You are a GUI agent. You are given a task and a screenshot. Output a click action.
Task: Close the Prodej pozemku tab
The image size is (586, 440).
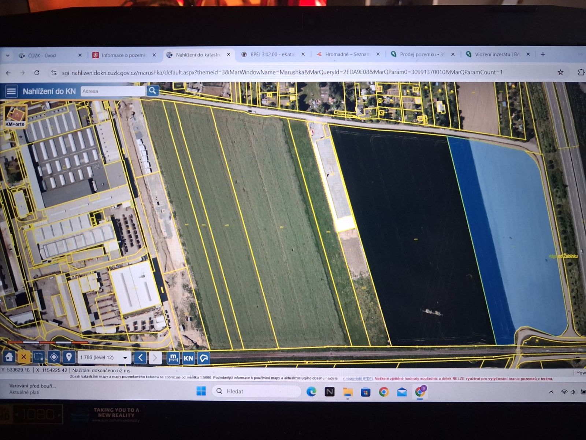pyautogui.click(x=453, y=54)
